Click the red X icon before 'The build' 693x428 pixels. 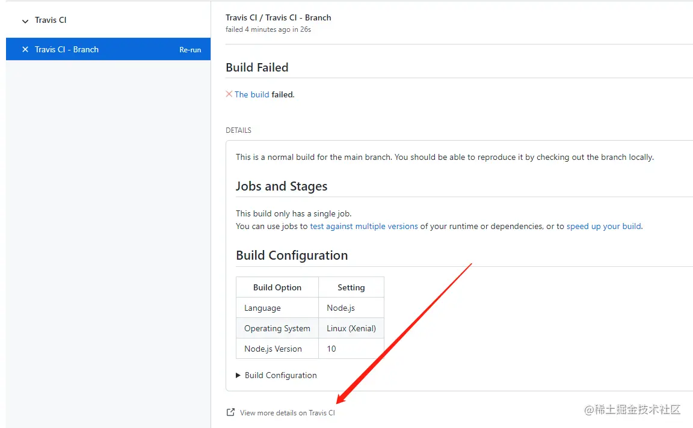pos(229,94)
